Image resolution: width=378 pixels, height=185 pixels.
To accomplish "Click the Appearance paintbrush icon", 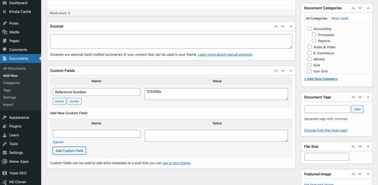I will 4,118.
